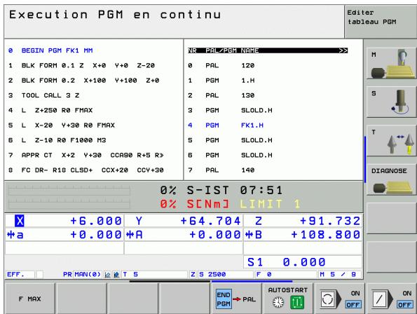This screenshot has height=314, width=417.
Task: Open the M machine functions softkey
Action: point(391,63)
